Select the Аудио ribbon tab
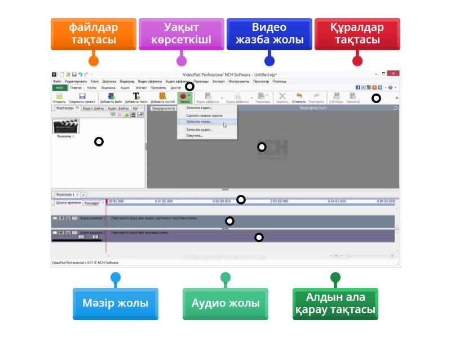This screenshot has height=338, width=451. point(125,87)
